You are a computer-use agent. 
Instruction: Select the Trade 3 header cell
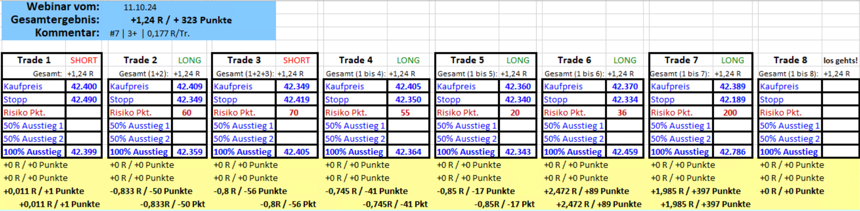coord(244,60)
